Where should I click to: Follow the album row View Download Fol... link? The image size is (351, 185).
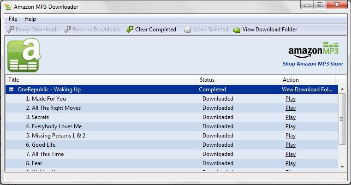click(x=307, y=90)
